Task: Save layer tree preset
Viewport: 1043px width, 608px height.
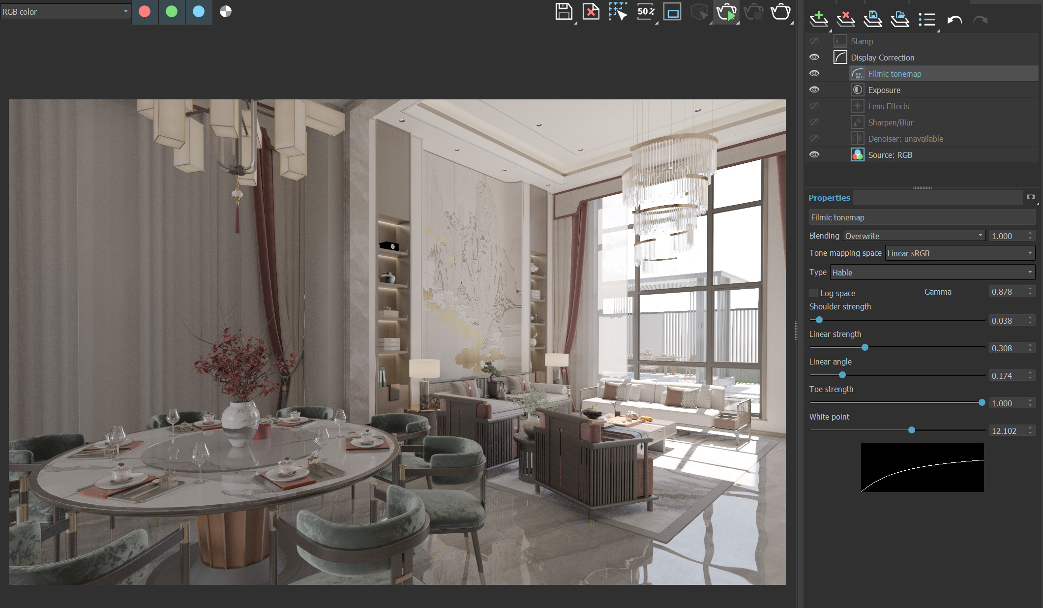Action: click(x=873, y=20)
